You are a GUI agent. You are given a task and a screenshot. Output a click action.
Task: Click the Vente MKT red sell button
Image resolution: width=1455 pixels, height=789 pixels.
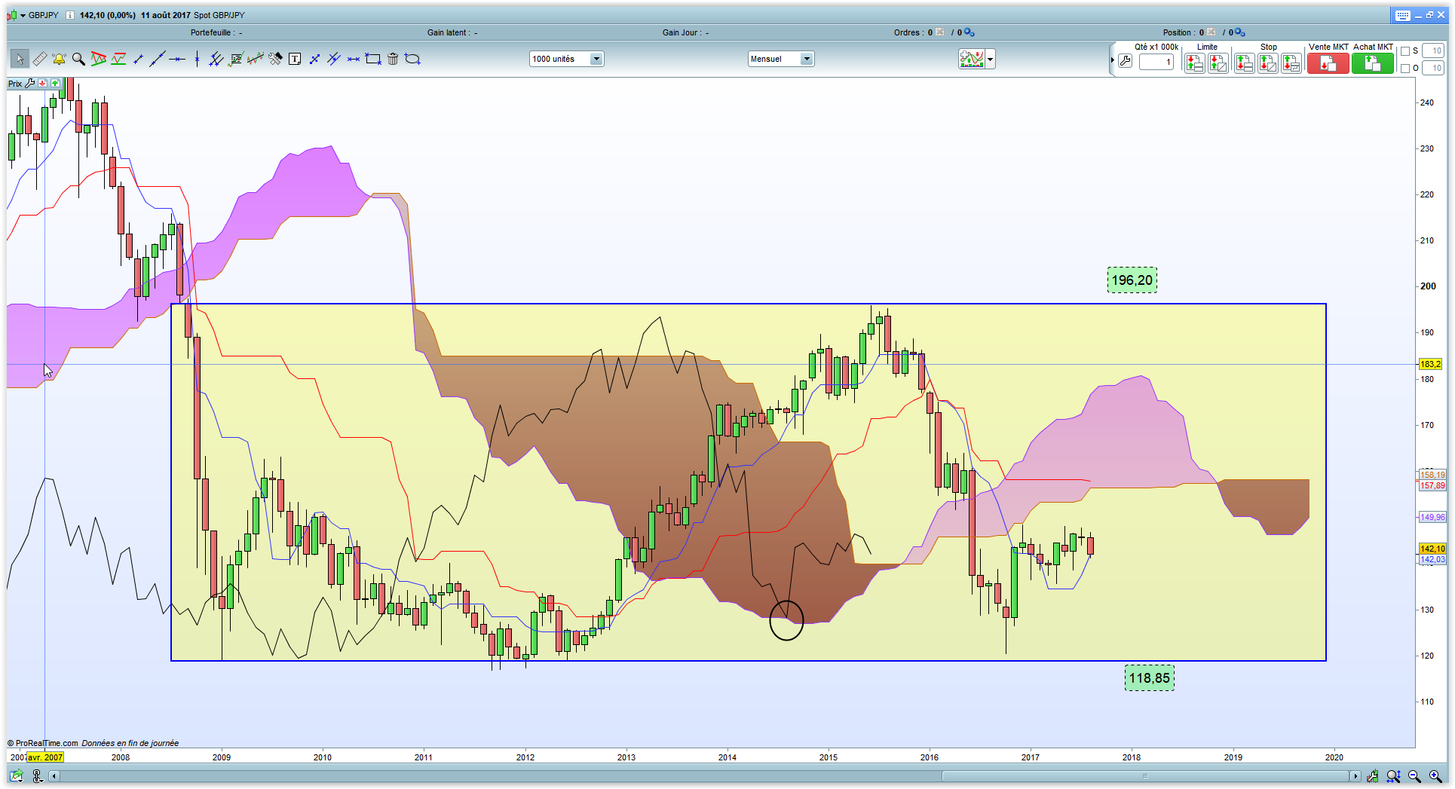tap(1328, 63)
